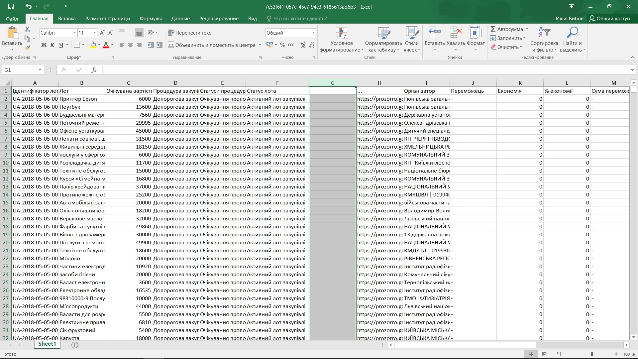Click the Общий доступ share button

pos(609,19)
